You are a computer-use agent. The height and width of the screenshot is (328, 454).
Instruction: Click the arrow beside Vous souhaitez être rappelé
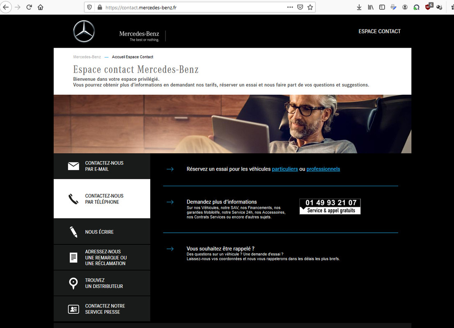[170, 249]
